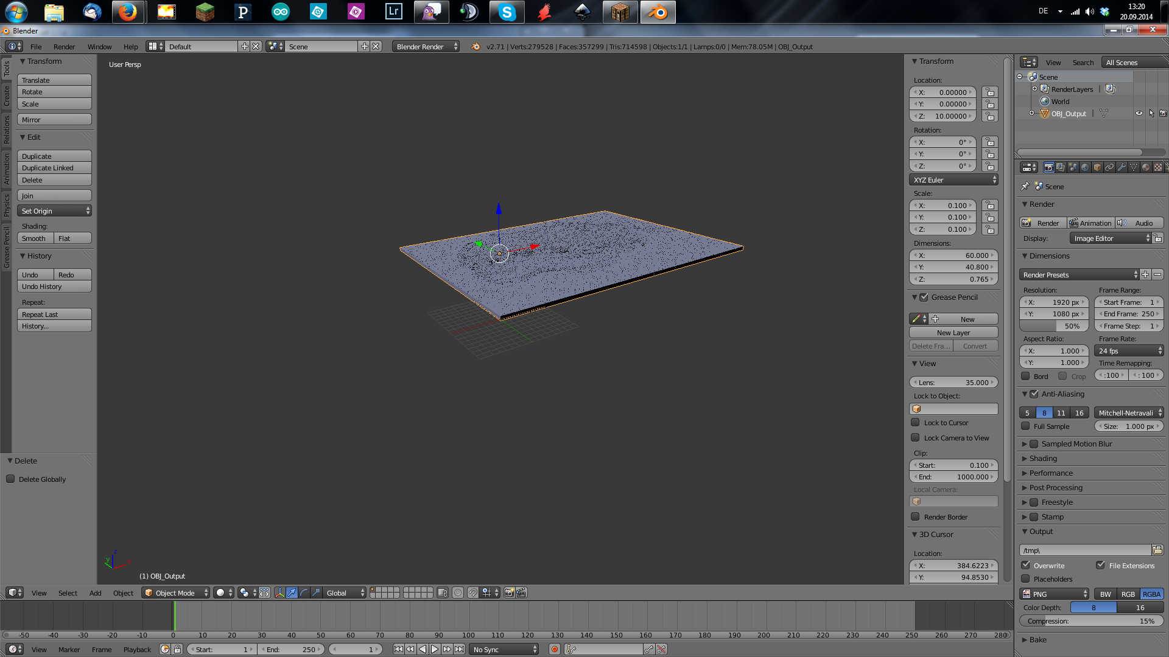Launch Firefox from the taskbar

pos(129,12)
